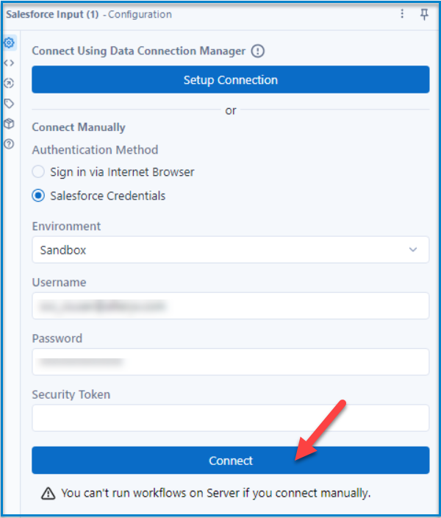Click the info icon beside Data Connection Manager
The width and height of the screenshot is (441, 518).
pos(258,52)
